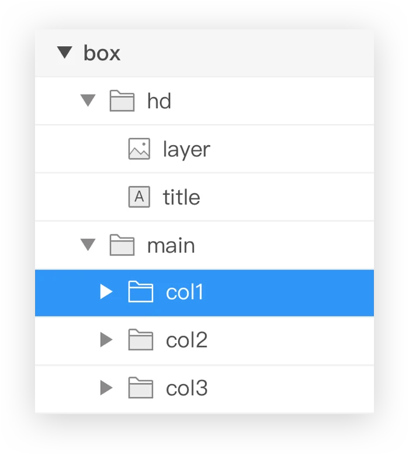Select the layer image item
409x455 pixels.
pos(186,150)
